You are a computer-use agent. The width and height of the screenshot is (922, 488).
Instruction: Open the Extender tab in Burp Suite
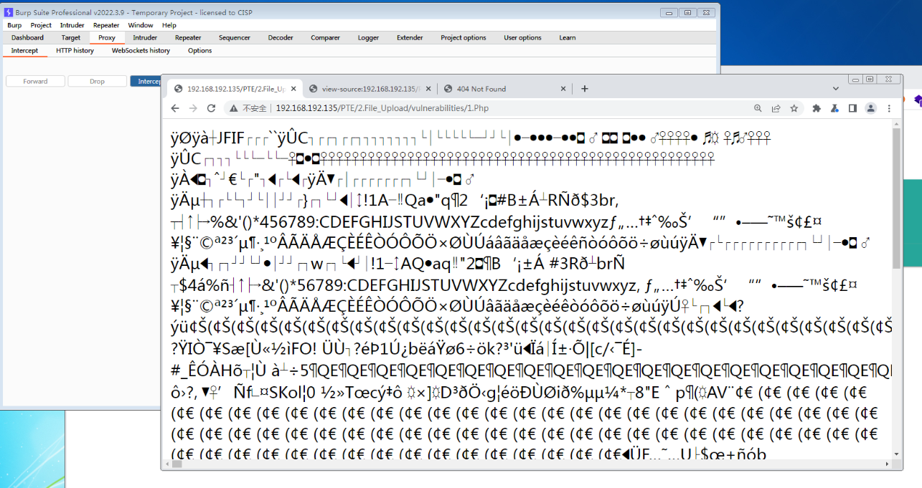coord(410,38)
